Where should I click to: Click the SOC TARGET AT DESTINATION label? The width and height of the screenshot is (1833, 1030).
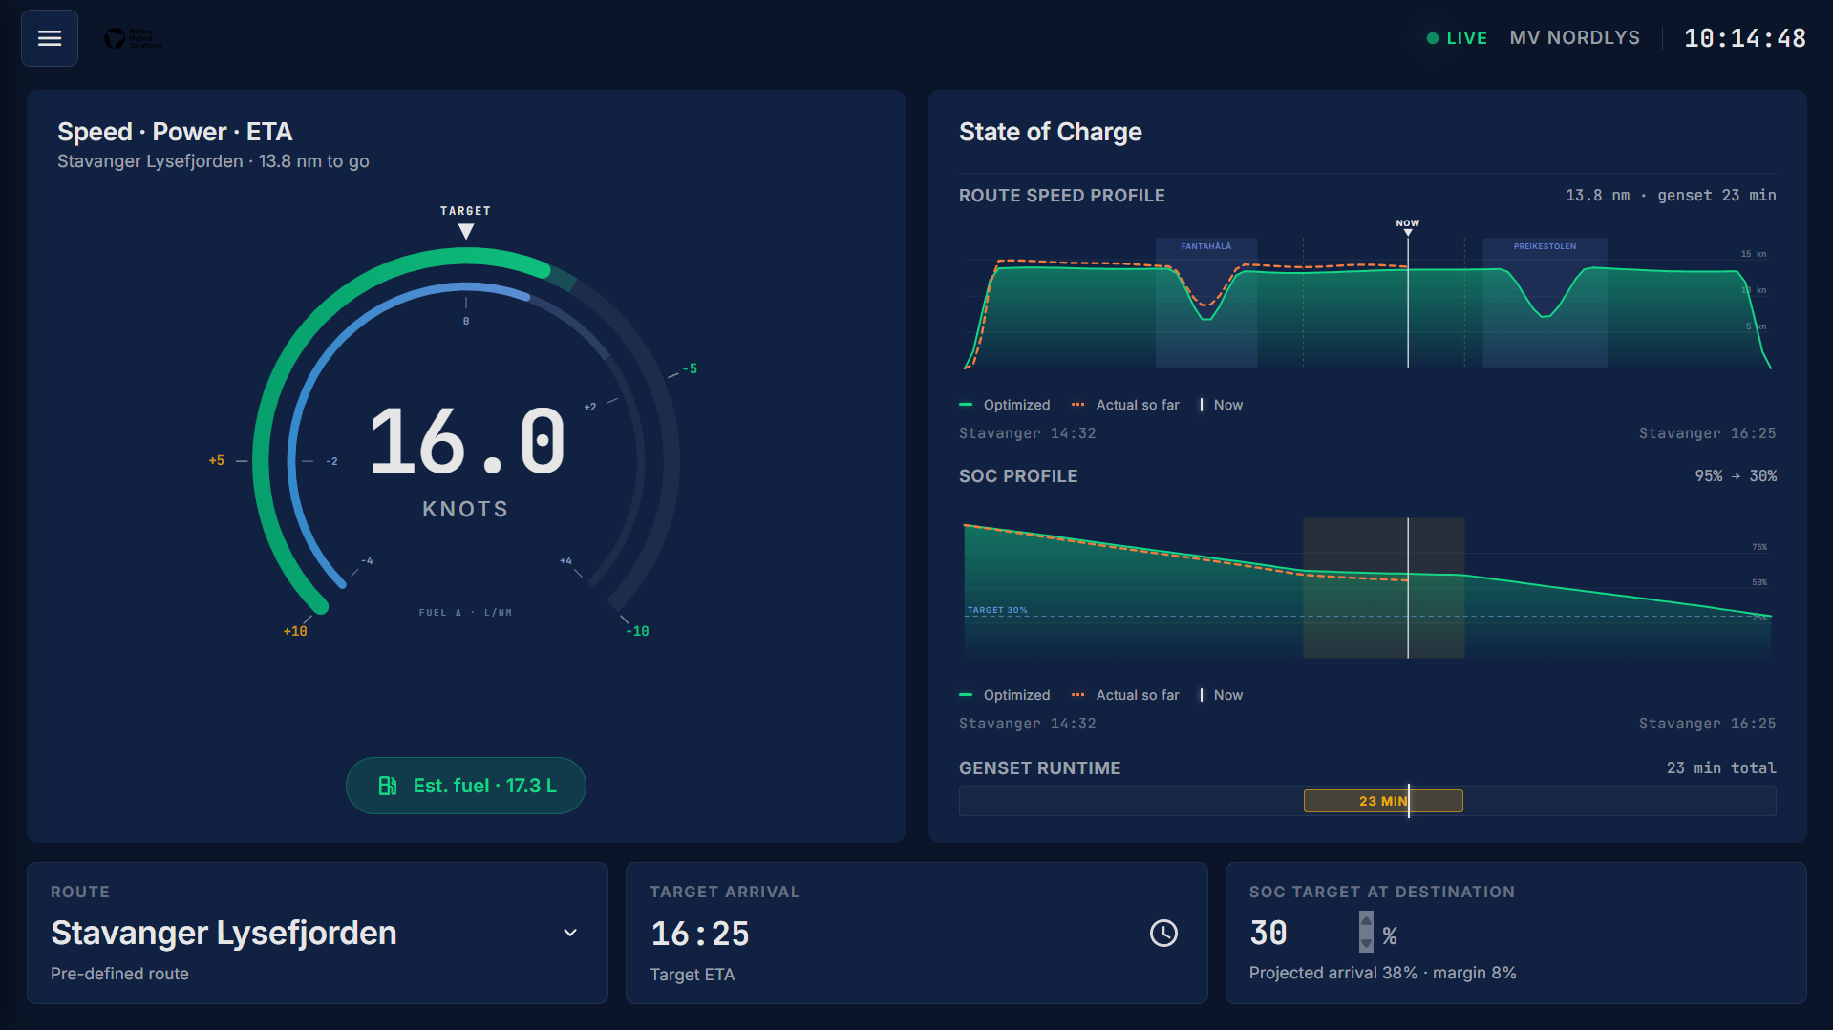pyautogui.click(x=1382, y=892)
